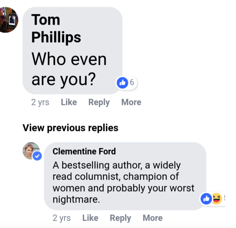Like Clementine Ford's reply
The width and height of the screenshot is (236, 228).
tap(90, 218)
